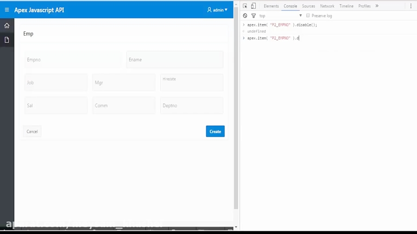Enable the Preserve log checkbox

pos(308,15)
